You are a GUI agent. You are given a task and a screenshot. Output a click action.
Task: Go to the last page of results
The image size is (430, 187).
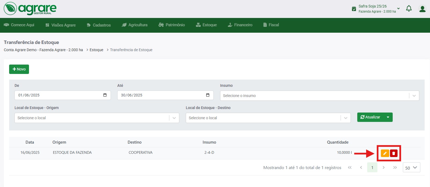(x=395, y=167)
